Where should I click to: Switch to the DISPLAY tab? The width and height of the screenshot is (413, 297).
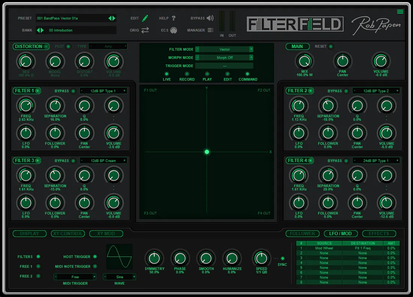coord(30,234)
